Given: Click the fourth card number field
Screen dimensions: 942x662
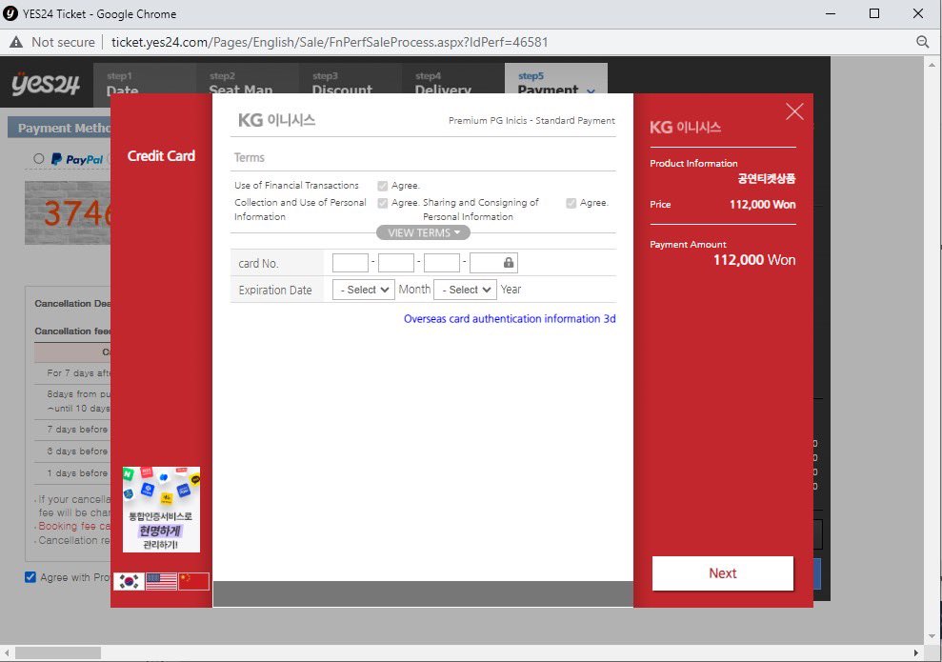Looking at the screenshot, I should pyautogui.click(x=493, y=263).
